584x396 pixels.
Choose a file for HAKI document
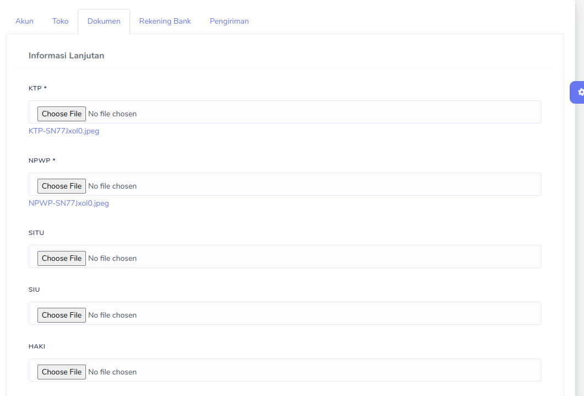tap(62, 372)
